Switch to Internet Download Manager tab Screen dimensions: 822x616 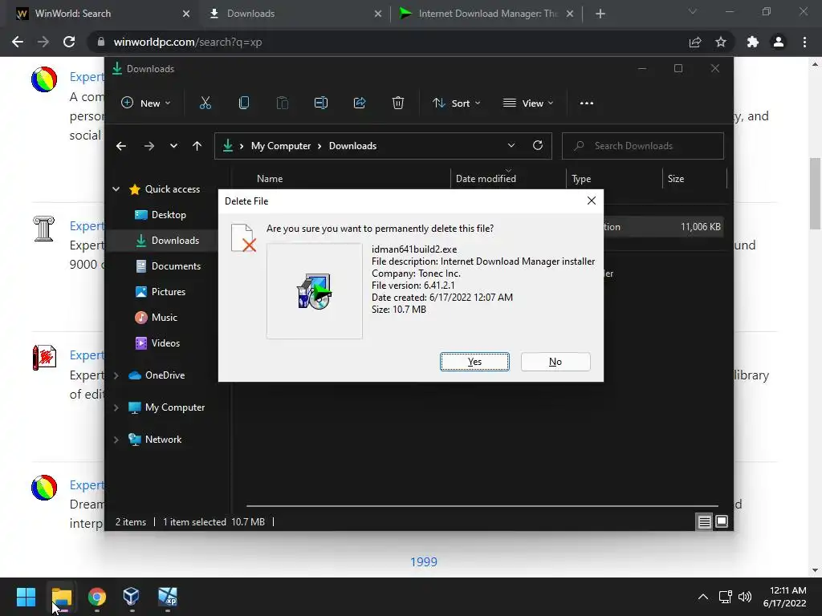486,14
